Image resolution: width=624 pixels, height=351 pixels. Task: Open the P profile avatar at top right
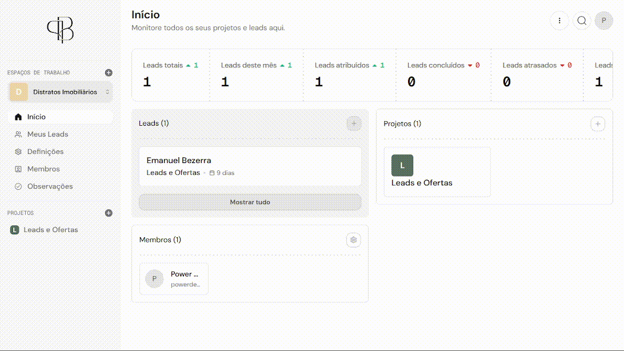click(x=604, y=21)
